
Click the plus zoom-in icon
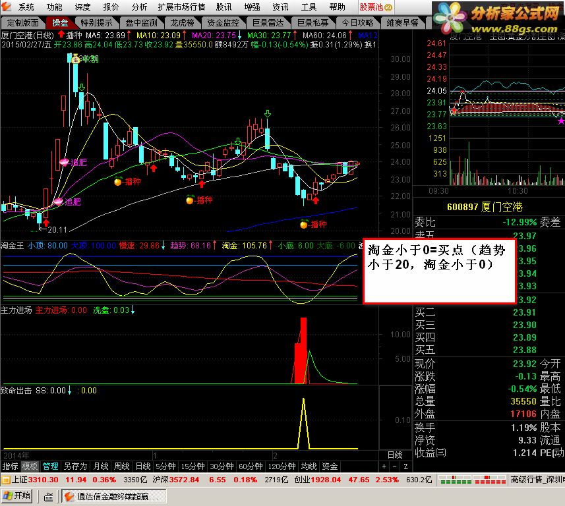[x=384, y=466]
